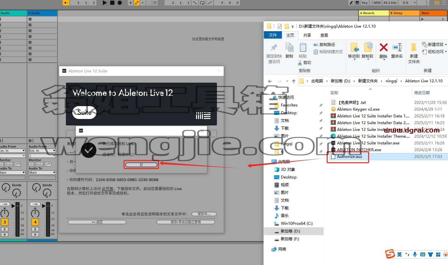This screenshot has height=265, width=448.
Task: Select the A Reverb return track header
Action: pos(374,13)
